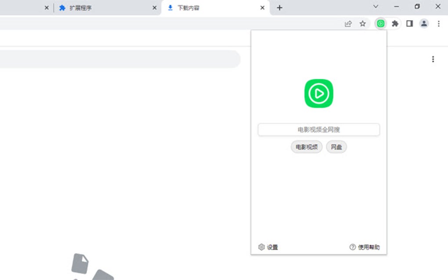Close the 扩展程序 tab
The height and width of the screenshot is (280, 448).
(x=155, y=8)
